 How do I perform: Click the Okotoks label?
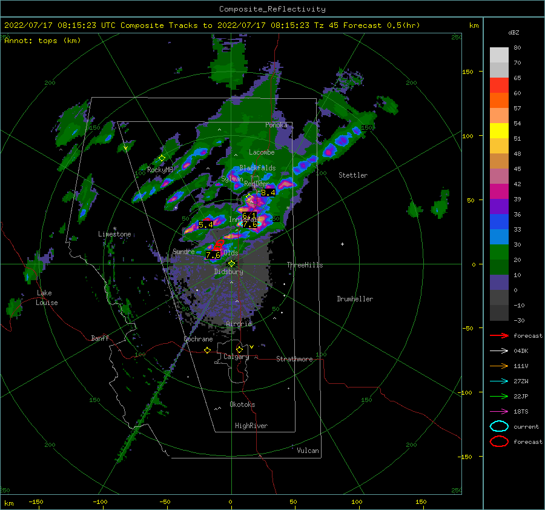coord(242,404)
